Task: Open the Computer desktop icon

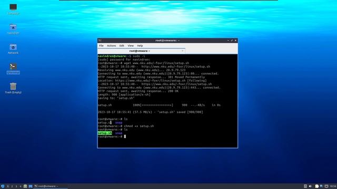Action: [x=13, y=9]
